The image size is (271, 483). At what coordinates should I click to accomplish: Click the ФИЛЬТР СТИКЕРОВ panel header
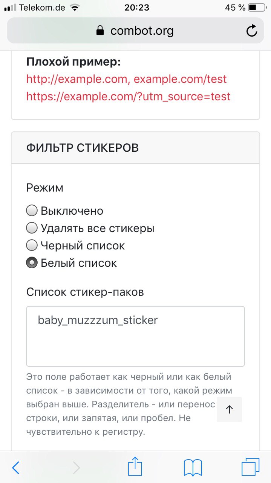point(135,148)
